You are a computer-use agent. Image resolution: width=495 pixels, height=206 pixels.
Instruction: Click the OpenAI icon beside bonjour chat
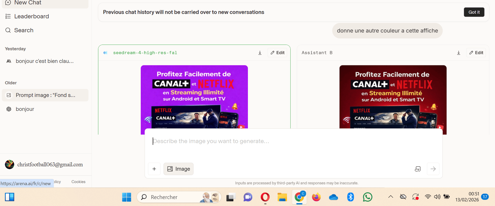click(9, 109)
